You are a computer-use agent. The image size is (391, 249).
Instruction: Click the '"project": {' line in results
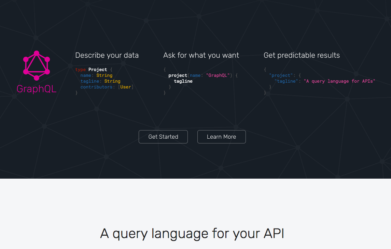285,75
